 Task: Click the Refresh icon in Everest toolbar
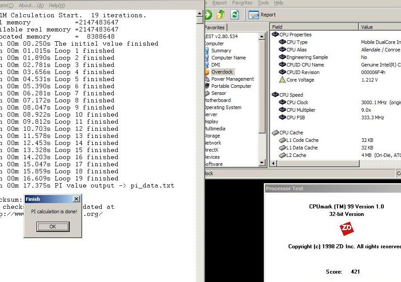pos(234,15)
